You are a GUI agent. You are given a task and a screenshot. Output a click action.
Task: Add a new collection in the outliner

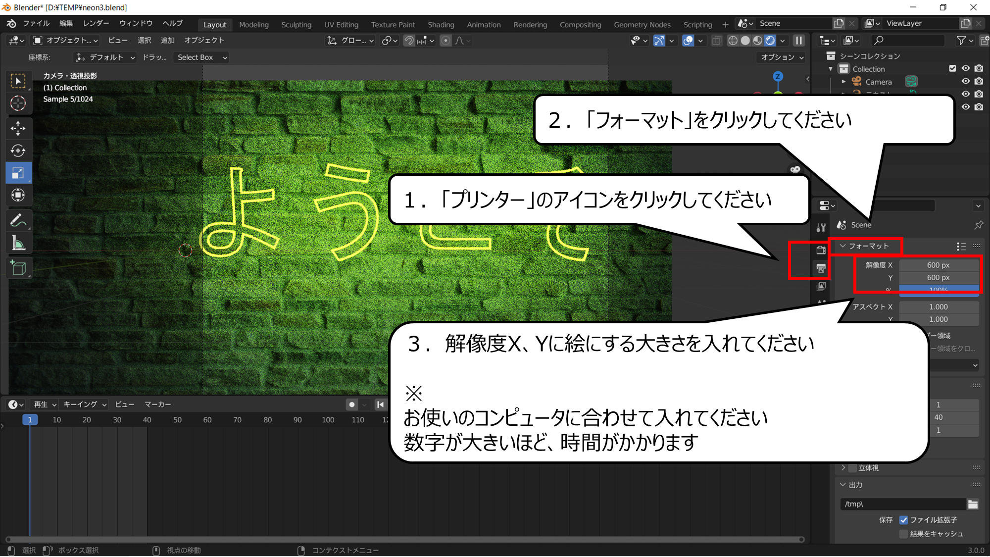(x=985, y=41)
